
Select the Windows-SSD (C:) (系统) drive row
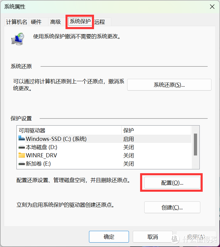[104, 139]
